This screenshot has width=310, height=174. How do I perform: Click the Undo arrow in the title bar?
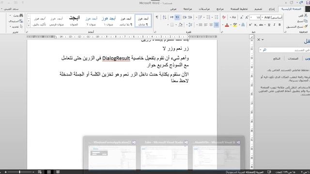coord(301,2)
